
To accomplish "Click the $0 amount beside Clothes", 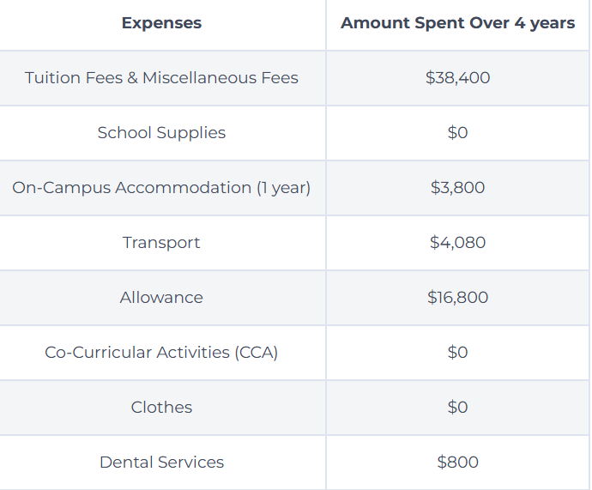I will coord(457,408).
